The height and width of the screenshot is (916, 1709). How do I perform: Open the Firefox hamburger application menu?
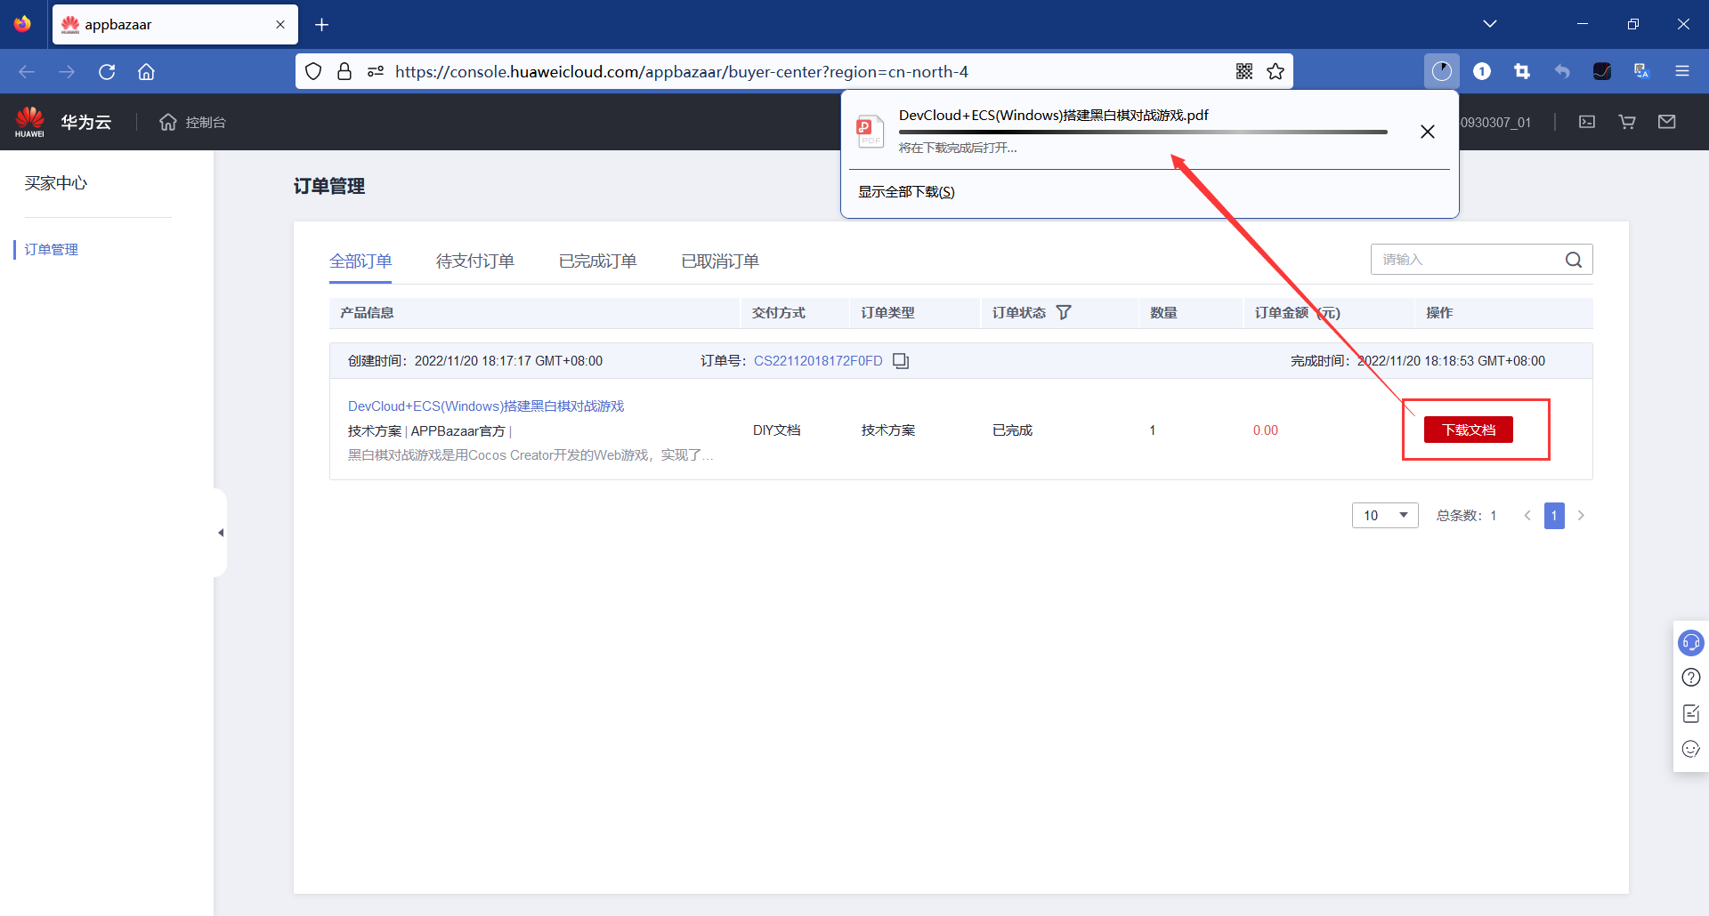1682,72
